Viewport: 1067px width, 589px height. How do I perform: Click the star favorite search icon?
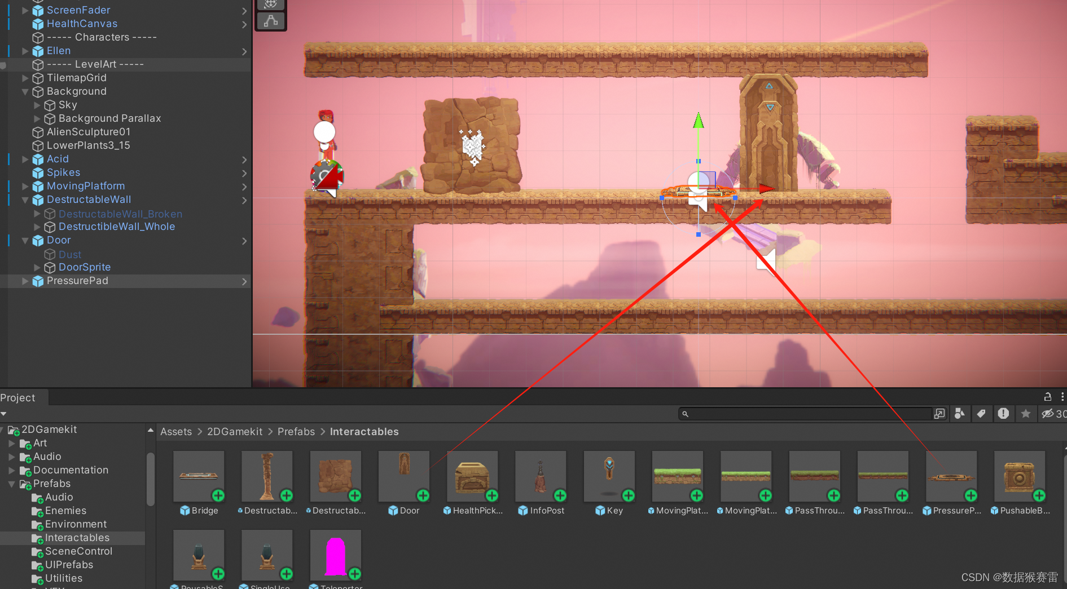(1026, 414)
